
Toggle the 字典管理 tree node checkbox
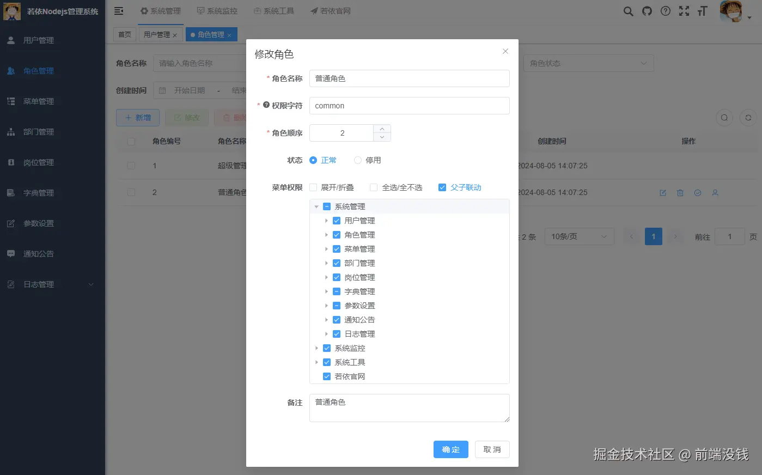point(337,291)
